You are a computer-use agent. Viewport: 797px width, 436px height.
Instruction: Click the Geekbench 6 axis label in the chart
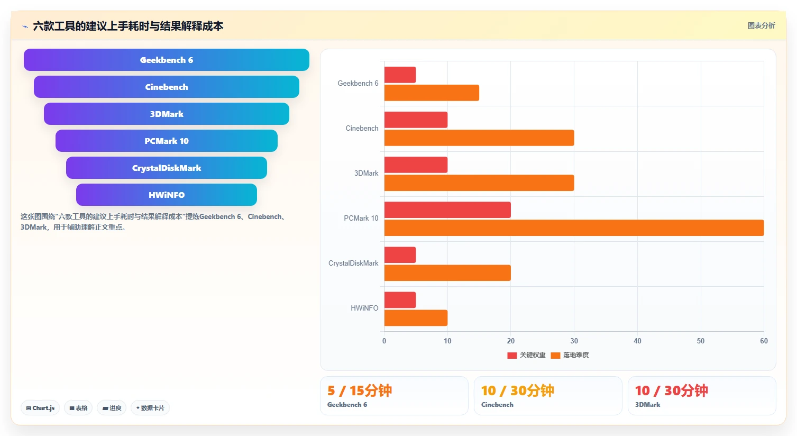click(x=358, y=83)
